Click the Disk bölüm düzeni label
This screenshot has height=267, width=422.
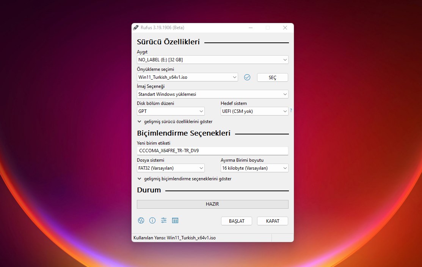pos(155,103)
